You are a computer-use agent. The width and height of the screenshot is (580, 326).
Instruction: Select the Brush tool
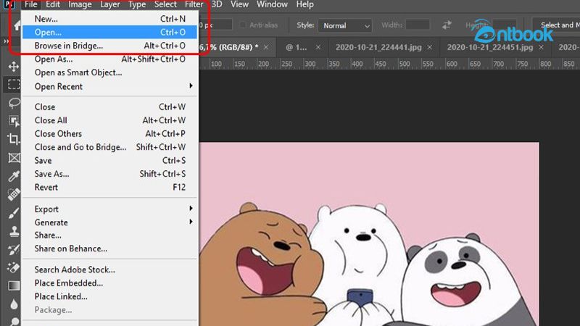pyautogui.click(x=14, y=213)
